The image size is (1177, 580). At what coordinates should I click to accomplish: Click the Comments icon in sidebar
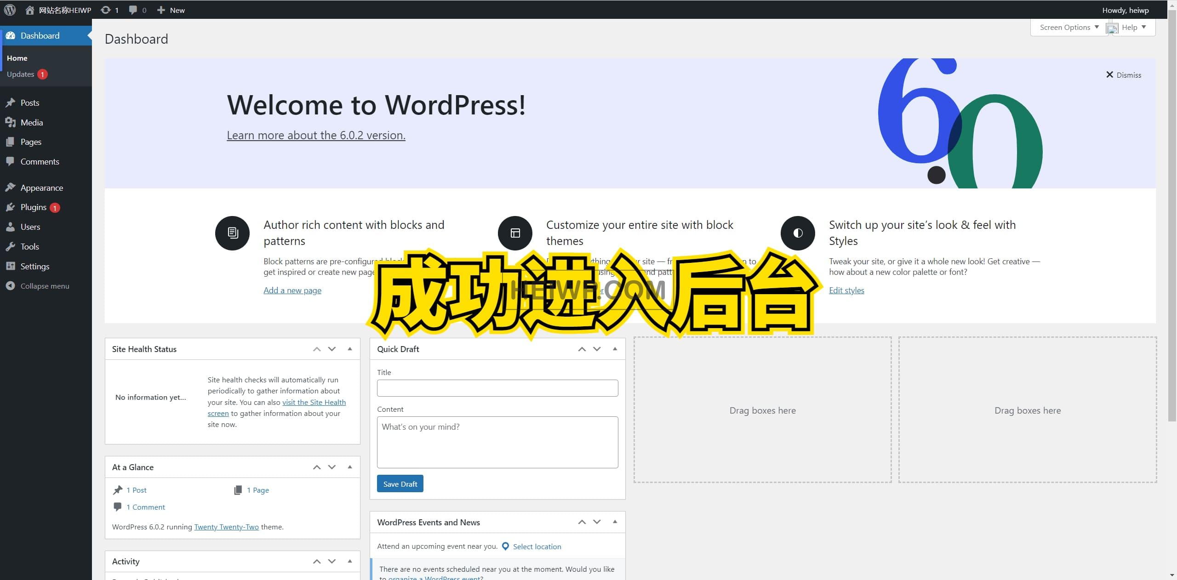[x=11, y=161]
